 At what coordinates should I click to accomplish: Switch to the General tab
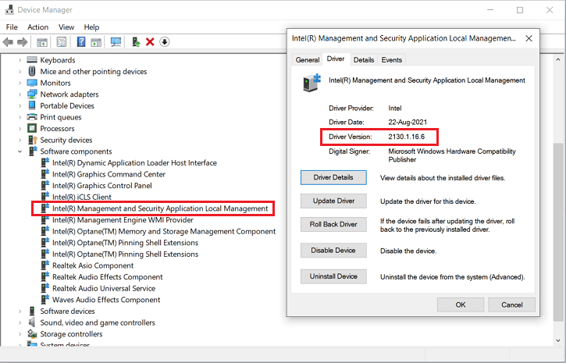click(307, 60)
